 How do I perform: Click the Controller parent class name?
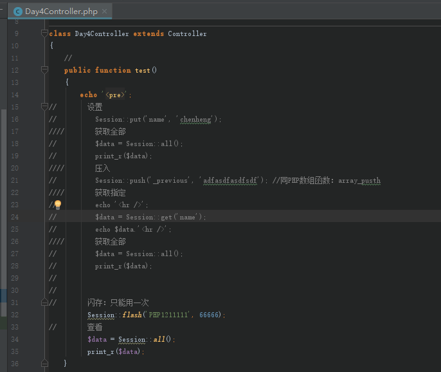(x=187, y=33)
